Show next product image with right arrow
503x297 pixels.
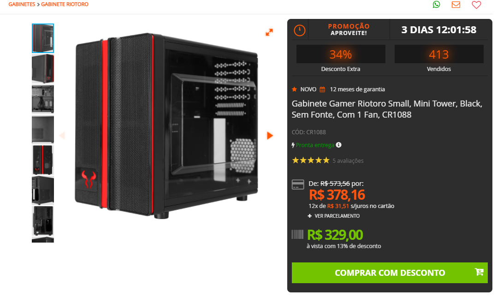(x=270, y=136)
